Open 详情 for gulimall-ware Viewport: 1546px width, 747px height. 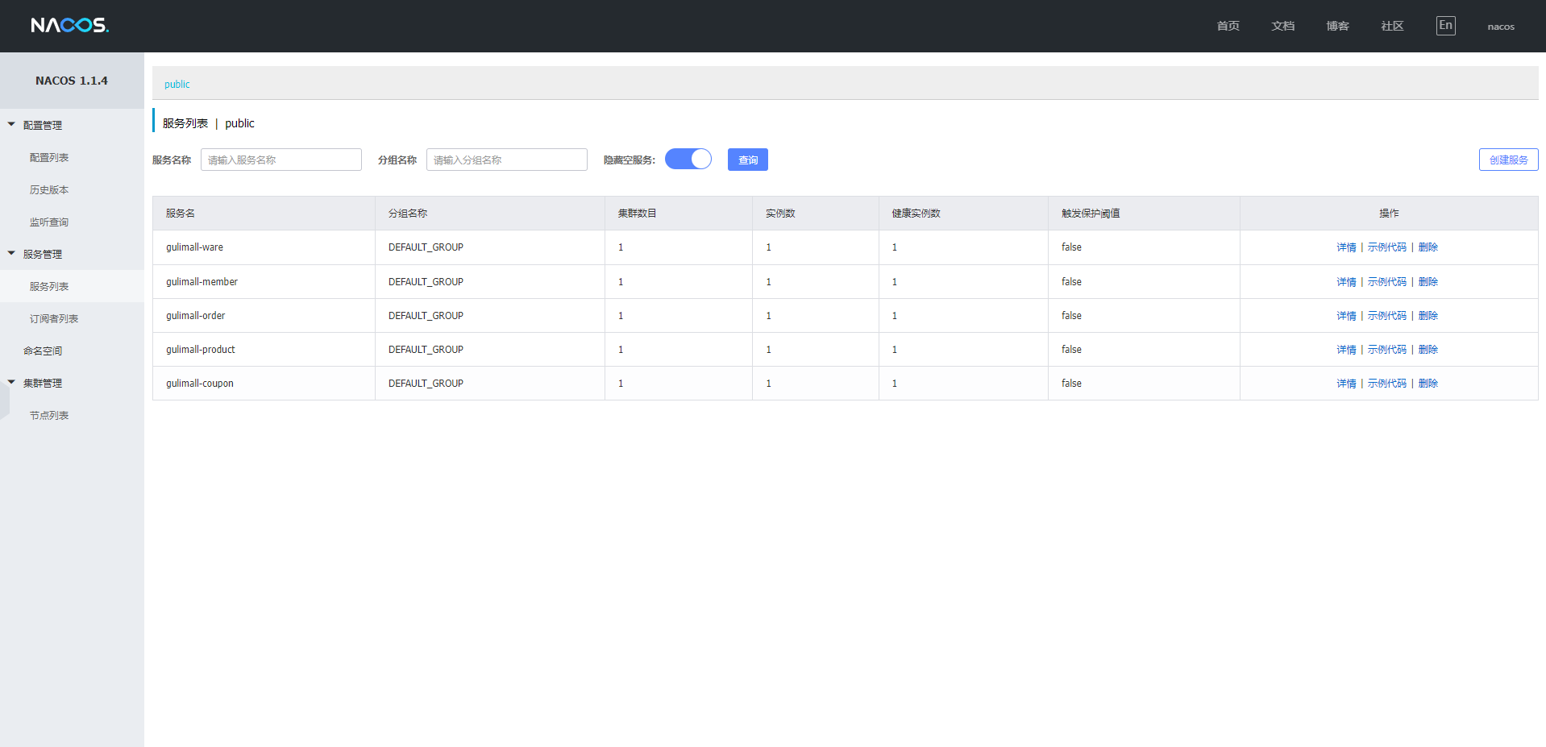(1346, 247)
